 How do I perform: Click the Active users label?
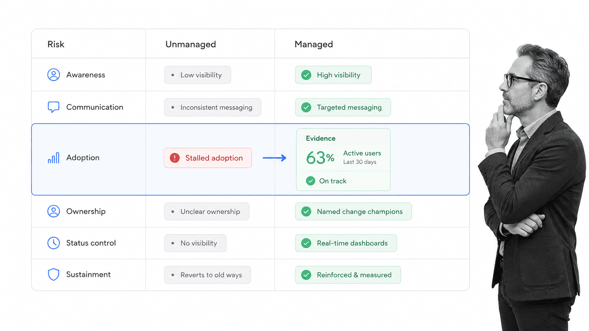click(362, 153)
